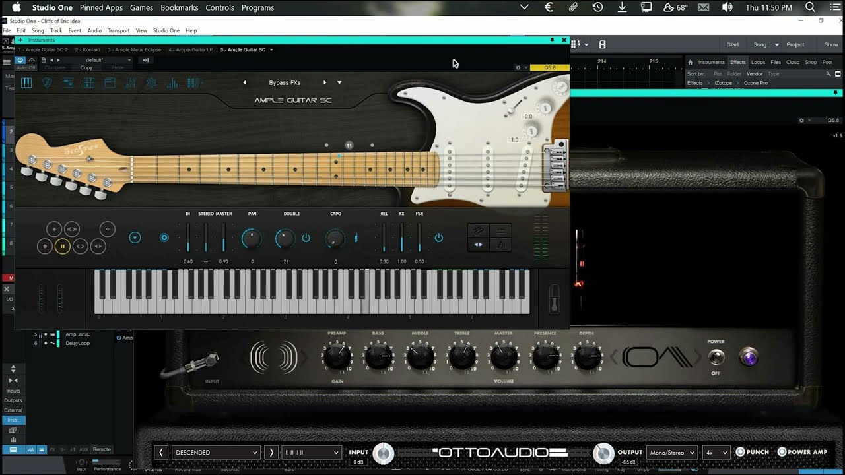Click the OttoAudio Output knob
The image size is (845, 475).
click(603, 453)
